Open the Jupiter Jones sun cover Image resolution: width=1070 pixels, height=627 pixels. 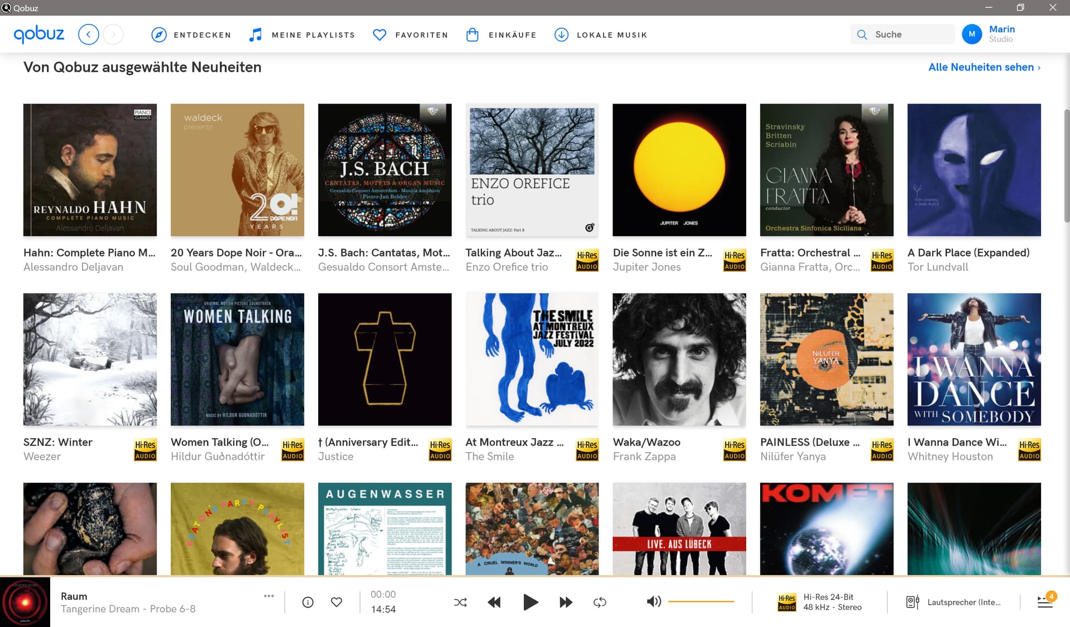[679, 170]
